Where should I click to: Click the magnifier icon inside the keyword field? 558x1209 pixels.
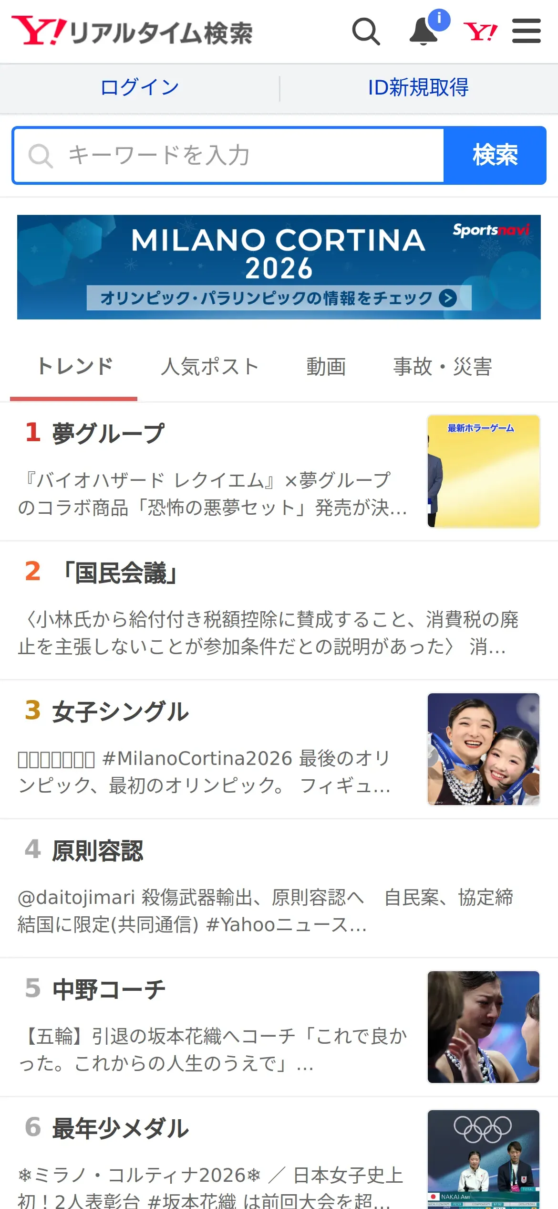(41, 156)
